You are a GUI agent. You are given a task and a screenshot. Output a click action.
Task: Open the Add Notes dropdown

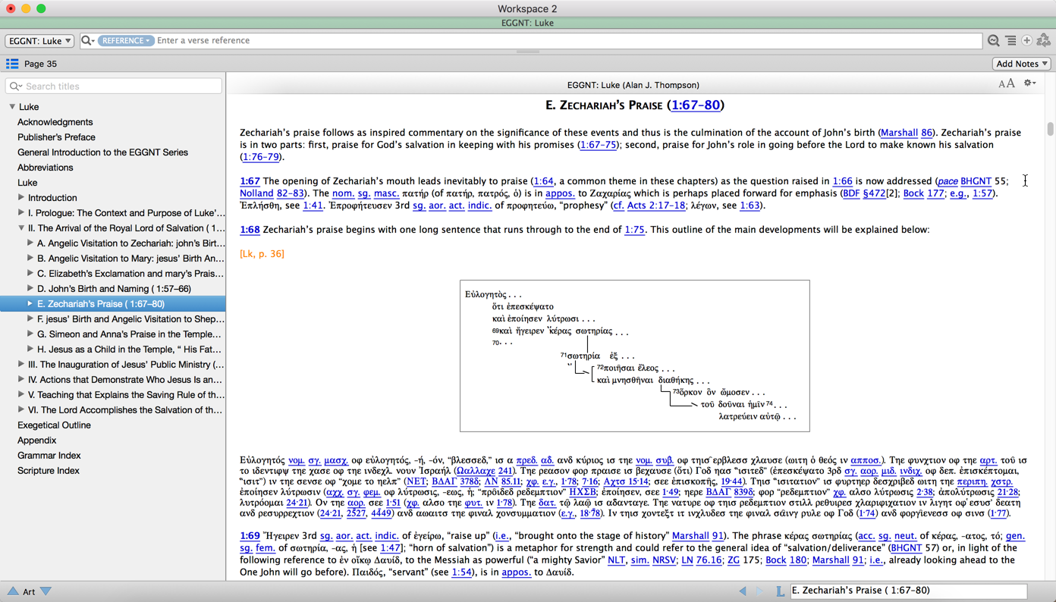point(1021,64)
